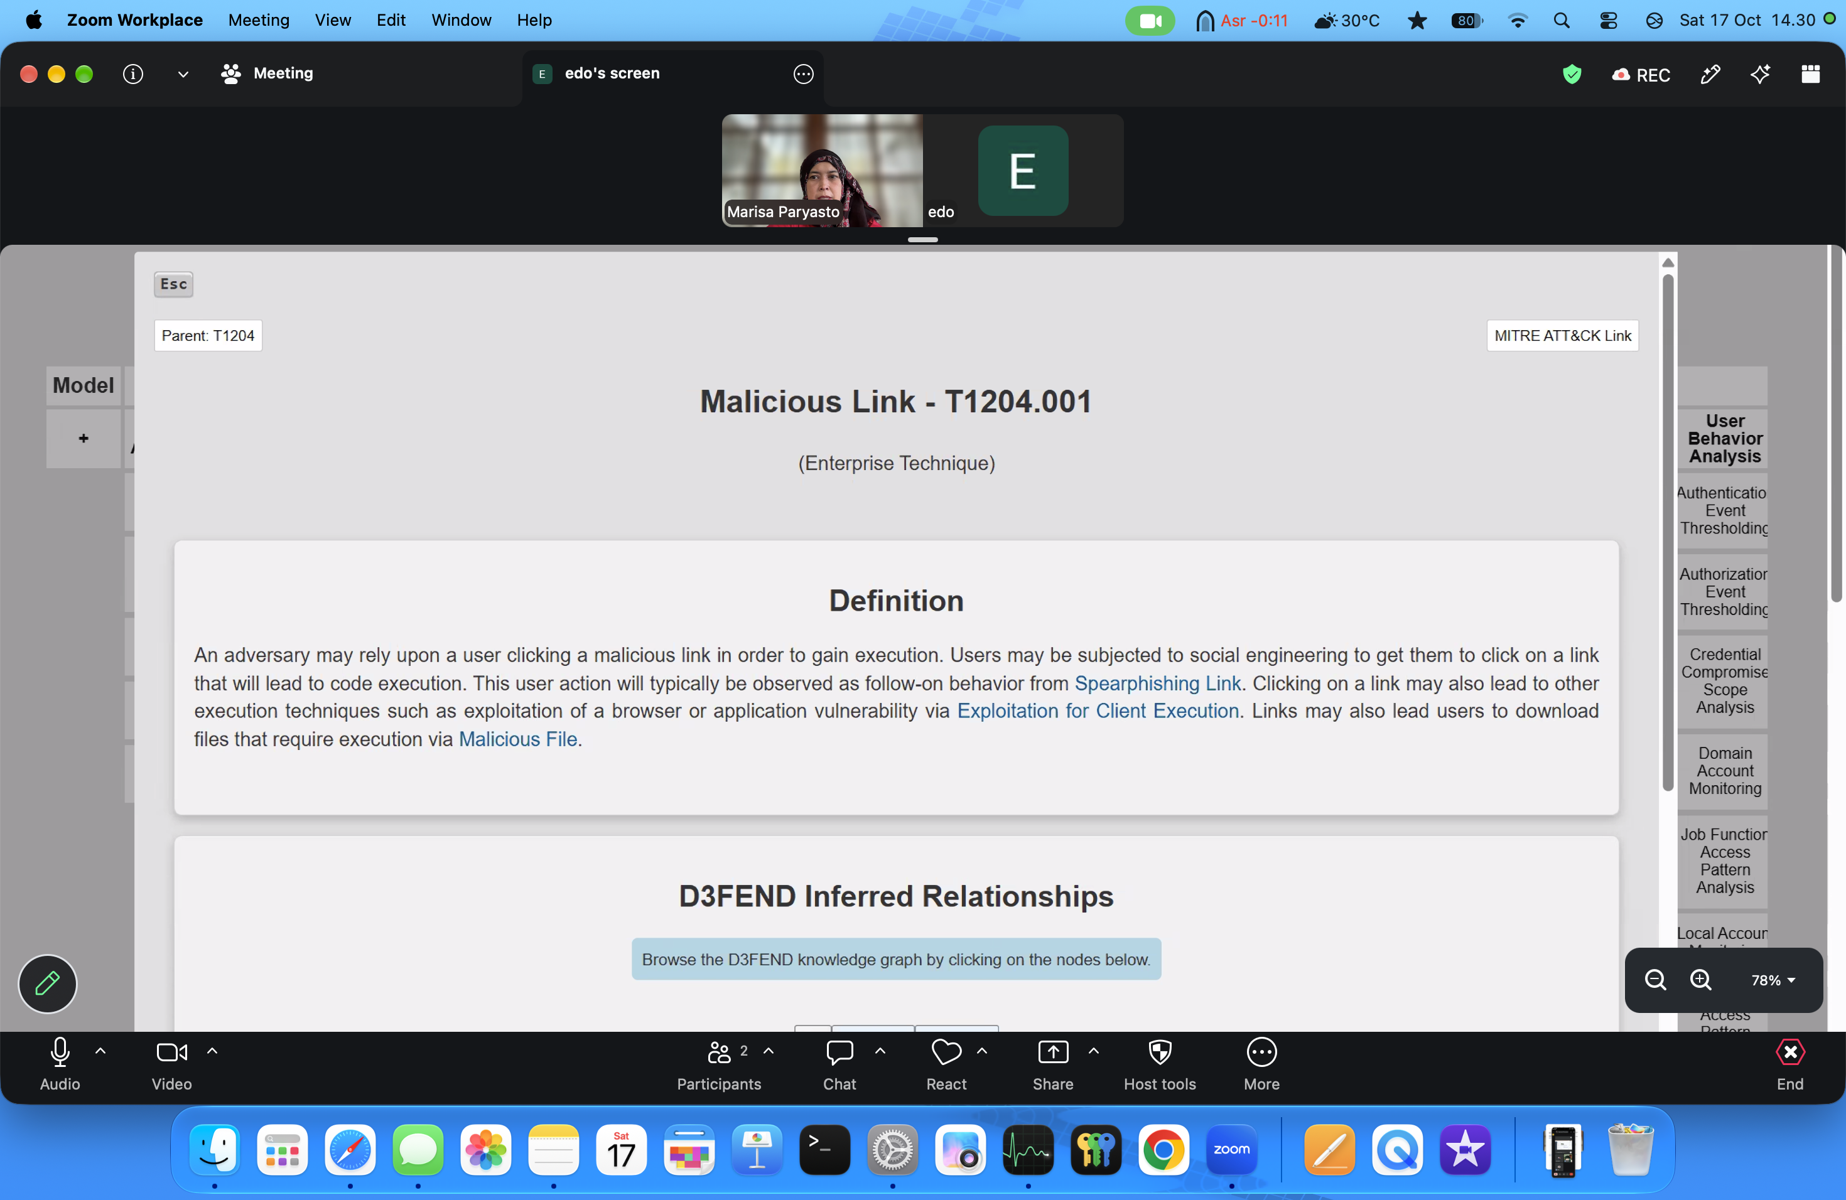Select Marisa Paryasto video thumbnail
1846x1200 pixels.
point(822,171)
